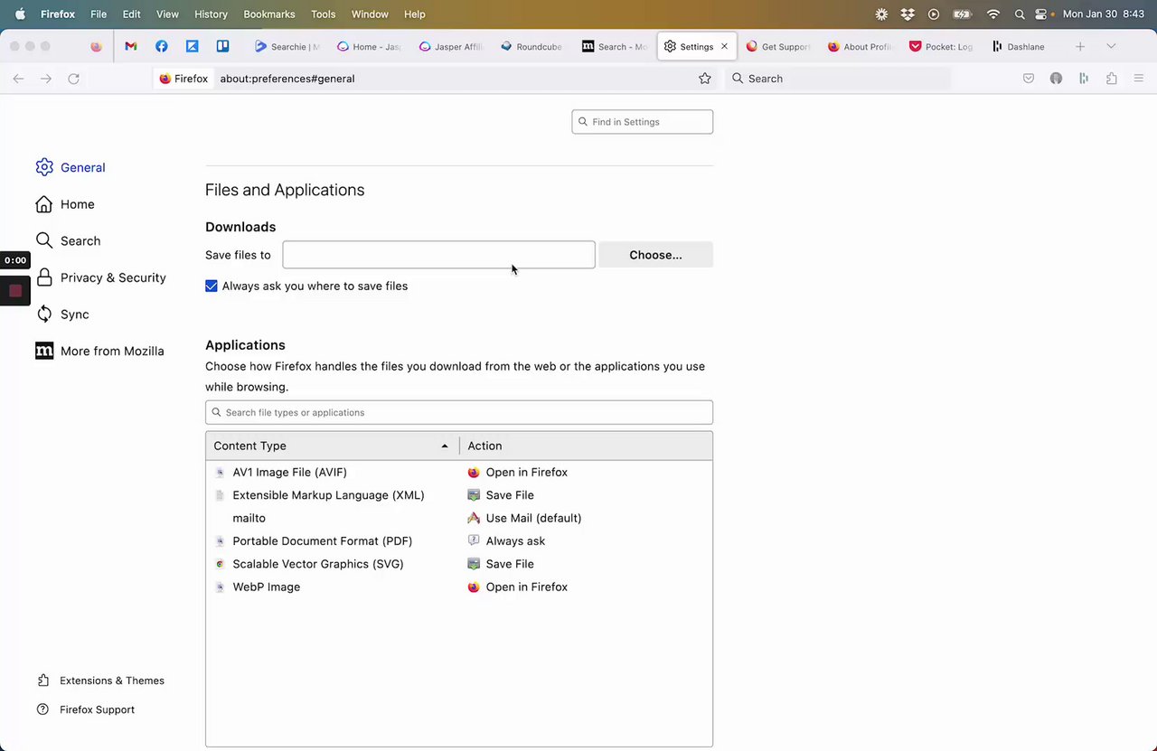Open a new tab with the plus button
The image size is (1157, 751).
click(x=1080, y=46)
